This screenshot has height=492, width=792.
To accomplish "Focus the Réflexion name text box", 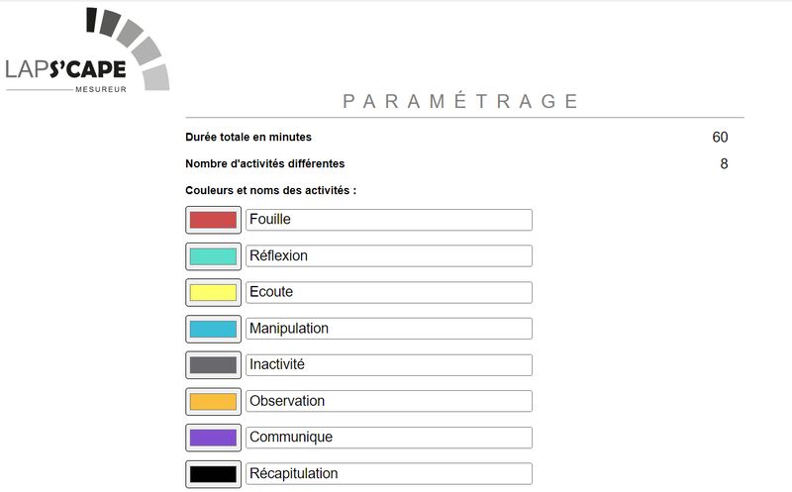I will coord(389,256).
